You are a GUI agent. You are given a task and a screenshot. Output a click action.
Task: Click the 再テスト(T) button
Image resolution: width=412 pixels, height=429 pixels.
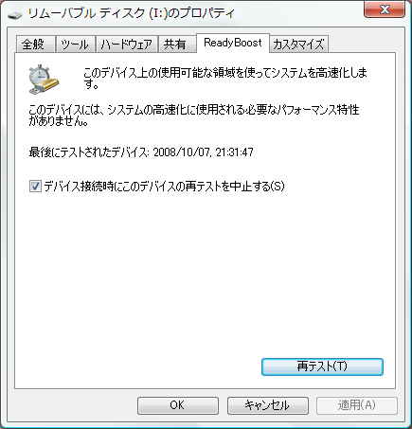pyautogui.click(x=322, y=366)
